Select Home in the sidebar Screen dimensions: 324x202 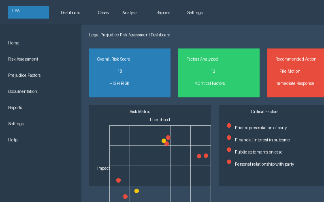[14, 43]
